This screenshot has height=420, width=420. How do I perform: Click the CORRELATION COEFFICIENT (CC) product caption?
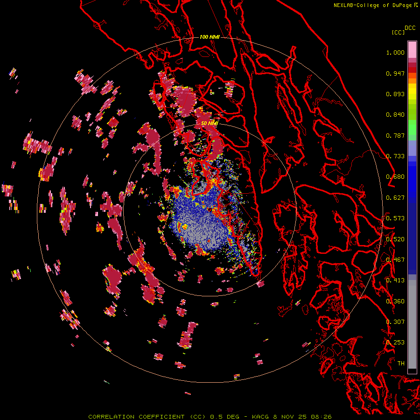tap(147, 417)
